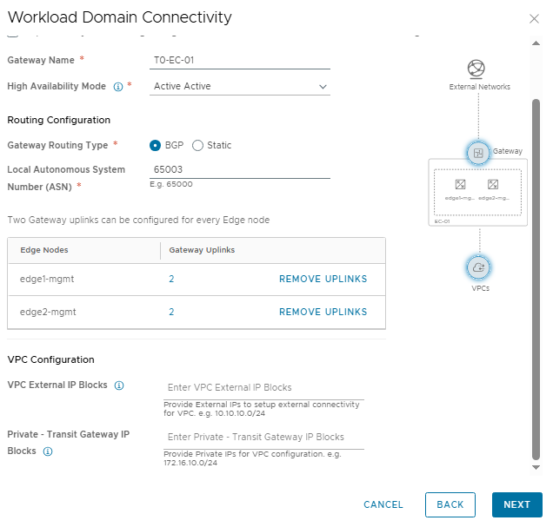
Task: Open VPC External IP Blocks info tooltip
Action: [x=119, y=385]
